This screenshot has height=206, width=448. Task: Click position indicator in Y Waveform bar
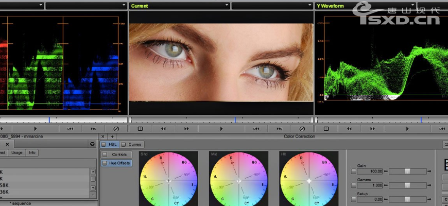pos(421,119)
